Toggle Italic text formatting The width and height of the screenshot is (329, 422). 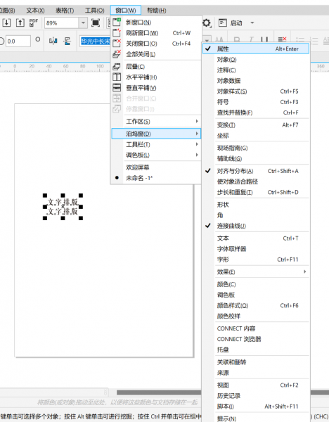tap(251, 40)
